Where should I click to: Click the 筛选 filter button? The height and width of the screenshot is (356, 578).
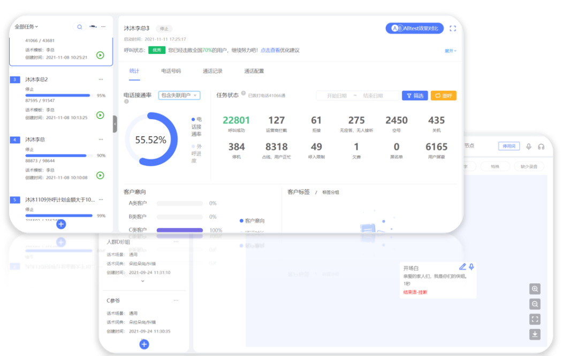coord(415,96)
